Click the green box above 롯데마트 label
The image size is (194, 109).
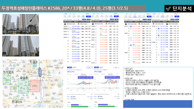[x=16, y=98]
